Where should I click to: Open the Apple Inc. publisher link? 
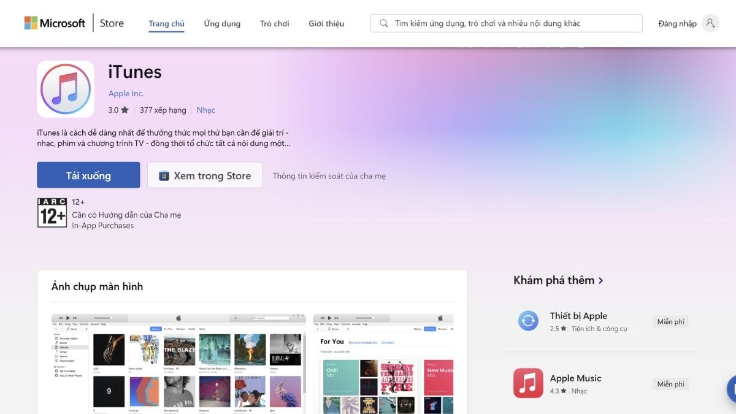(x=126, y=93)
